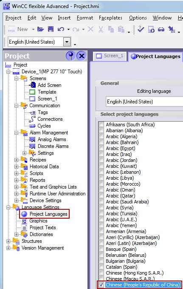Open Project Texts in Language Settings

pyautogui.click(x=42, y=228)
